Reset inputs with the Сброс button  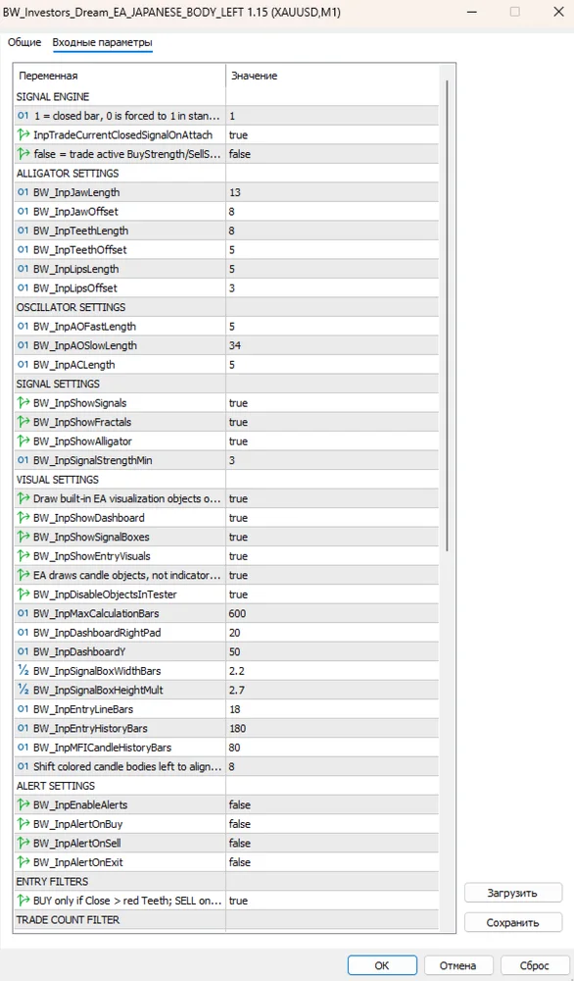(x=535, y=965)
